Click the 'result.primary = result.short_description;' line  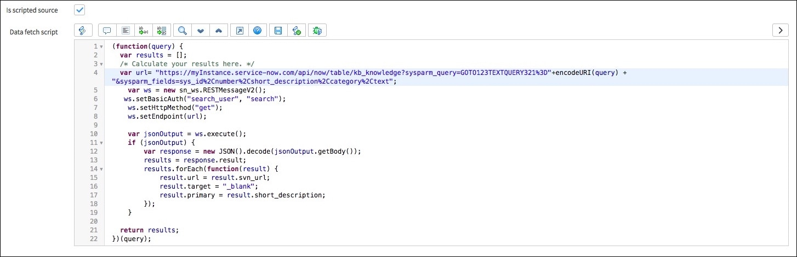click(x=243, y=195)
